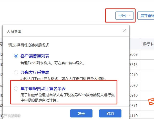Click the 人员导出 dialog title
Viewport: 154px width, 119px height.
(14, 31)
